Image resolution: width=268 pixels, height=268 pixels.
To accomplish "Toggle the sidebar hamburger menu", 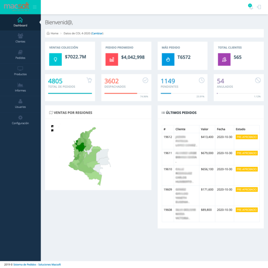I will 35,7.
